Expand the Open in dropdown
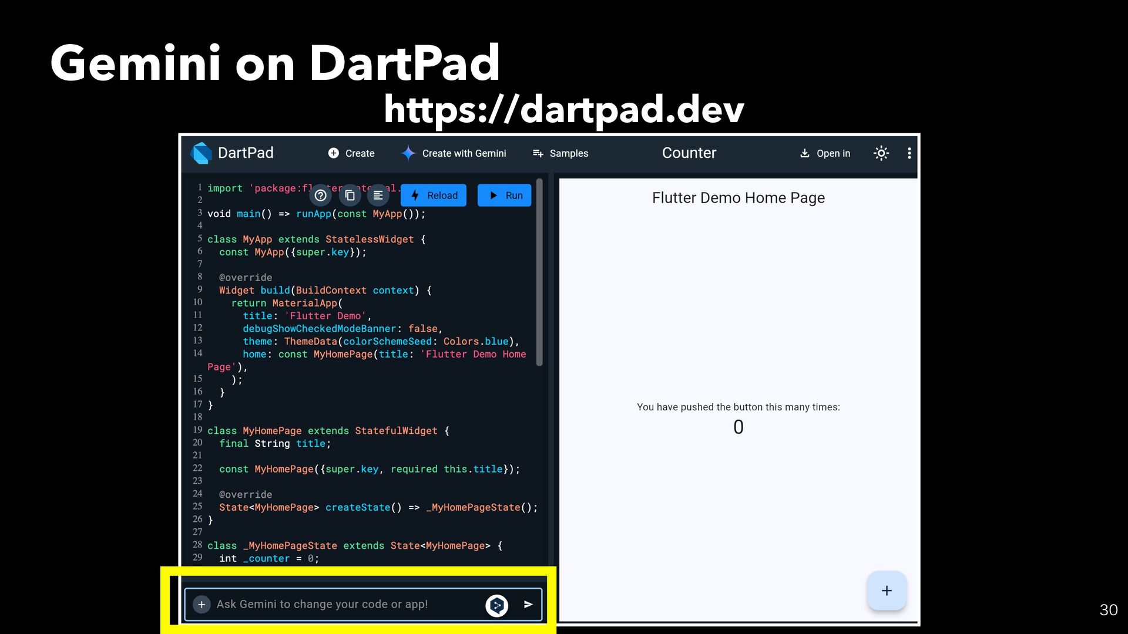The height and width of the screenshot is (634, 1128). click(x=825, y=153)
